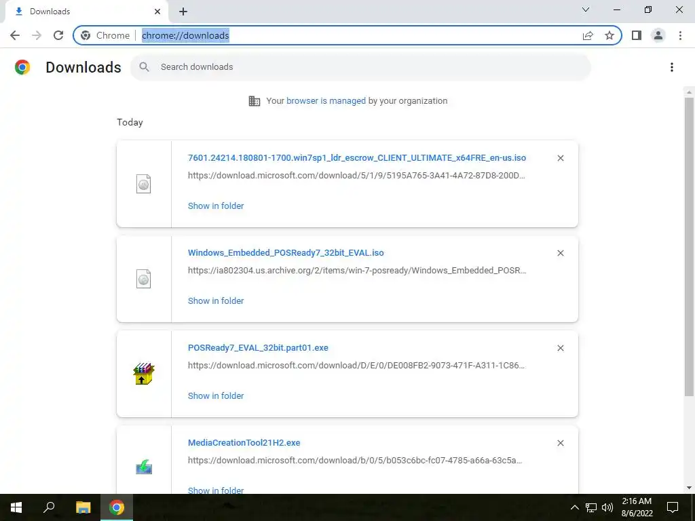This screenshot has width=695, height=521.
Task: Remove MediaCreationTool21H2.exe from list
Action: 560,443
